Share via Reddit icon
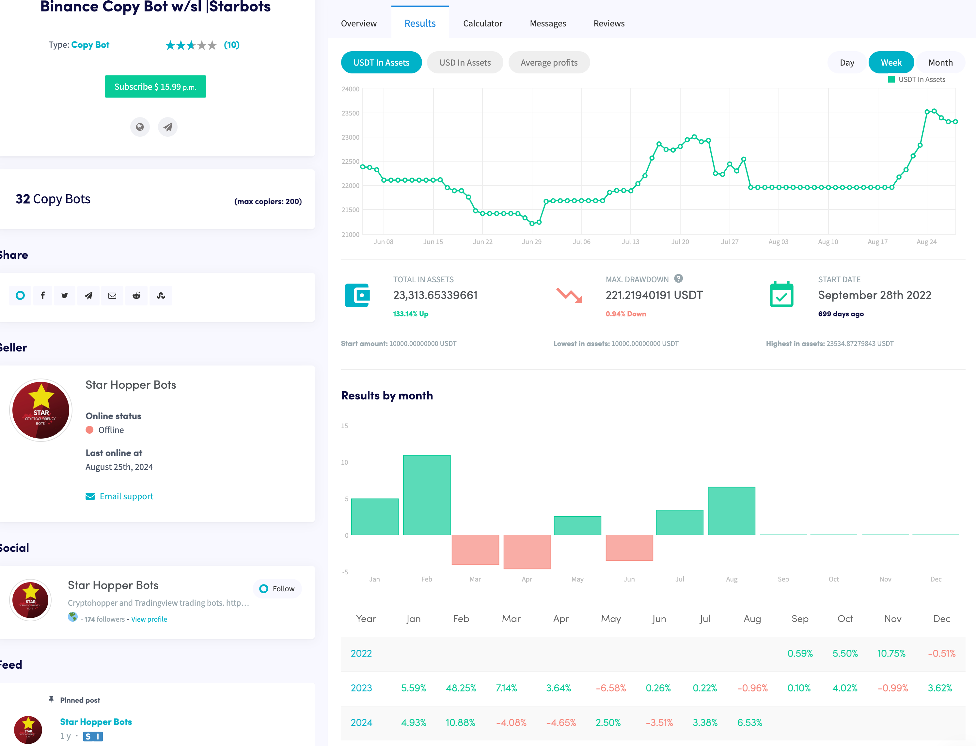The image size is (976, 746). point(136,296)
